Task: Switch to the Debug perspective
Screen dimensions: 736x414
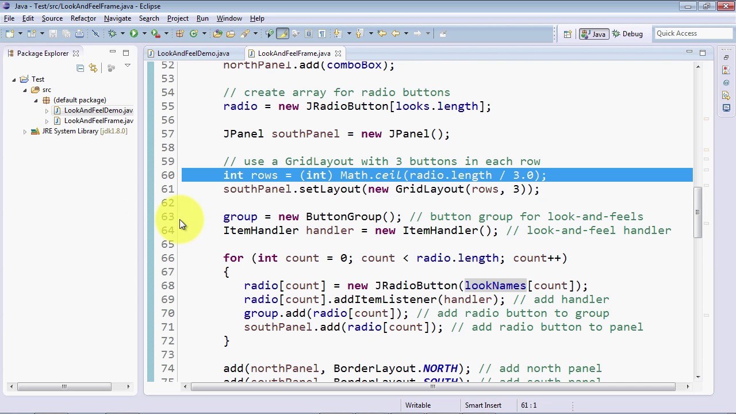Action: (627, 34)
